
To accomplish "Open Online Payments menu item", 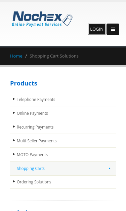I will 32,113.
